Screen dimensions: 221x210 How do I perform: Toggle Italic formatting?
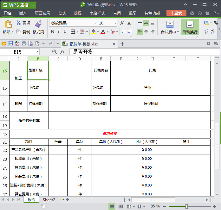tap(59, 32)
